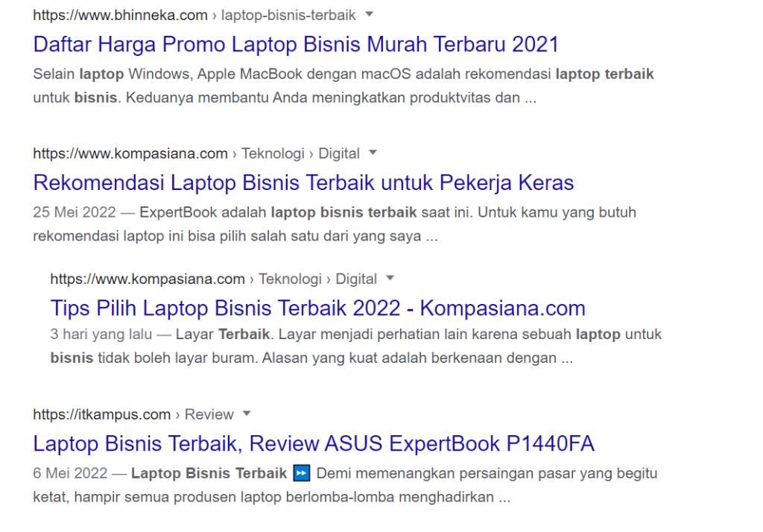Click the fast-forward emoji icon in itkampus snippet

point(301,473)
